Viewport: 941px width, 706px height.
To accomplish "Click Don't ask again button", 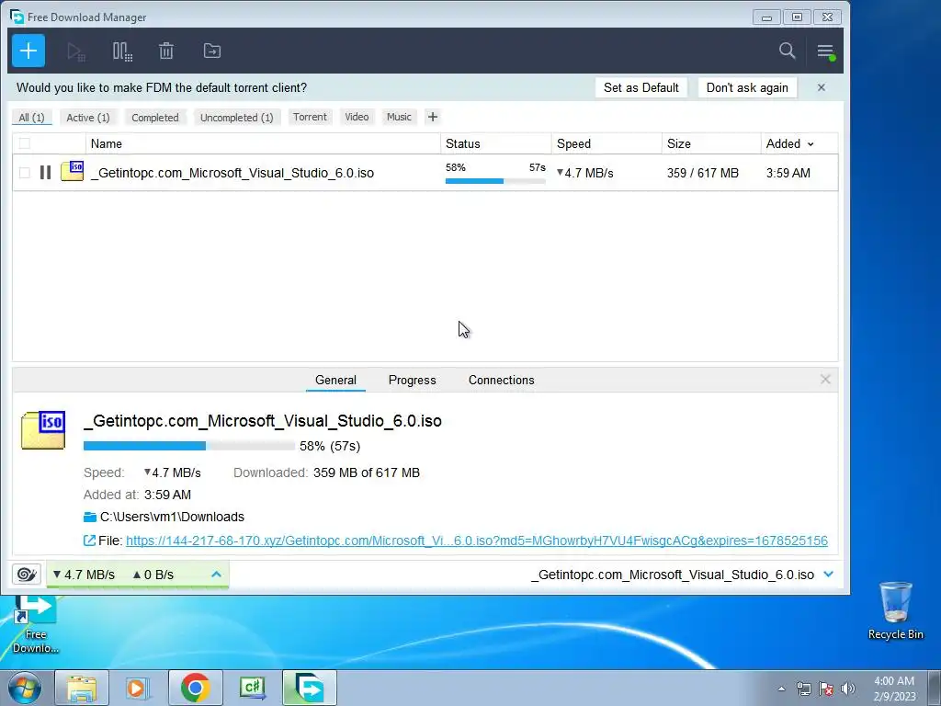I will point(747,87).
